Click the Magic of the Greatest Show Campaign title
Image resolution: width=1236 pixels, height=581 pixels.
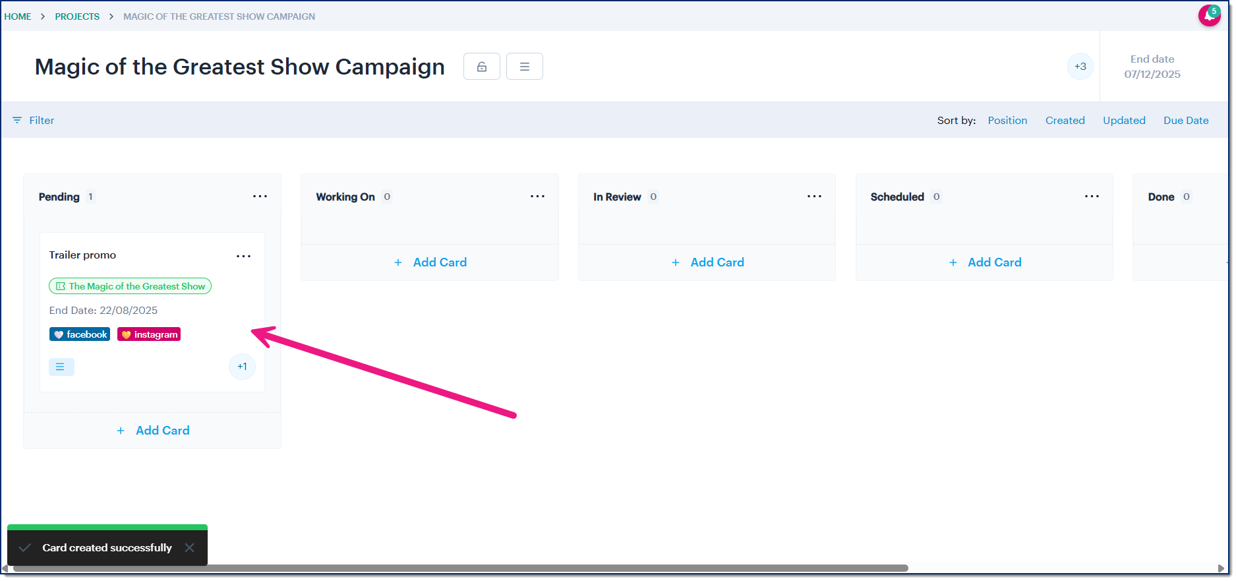[x=240, y=67]
